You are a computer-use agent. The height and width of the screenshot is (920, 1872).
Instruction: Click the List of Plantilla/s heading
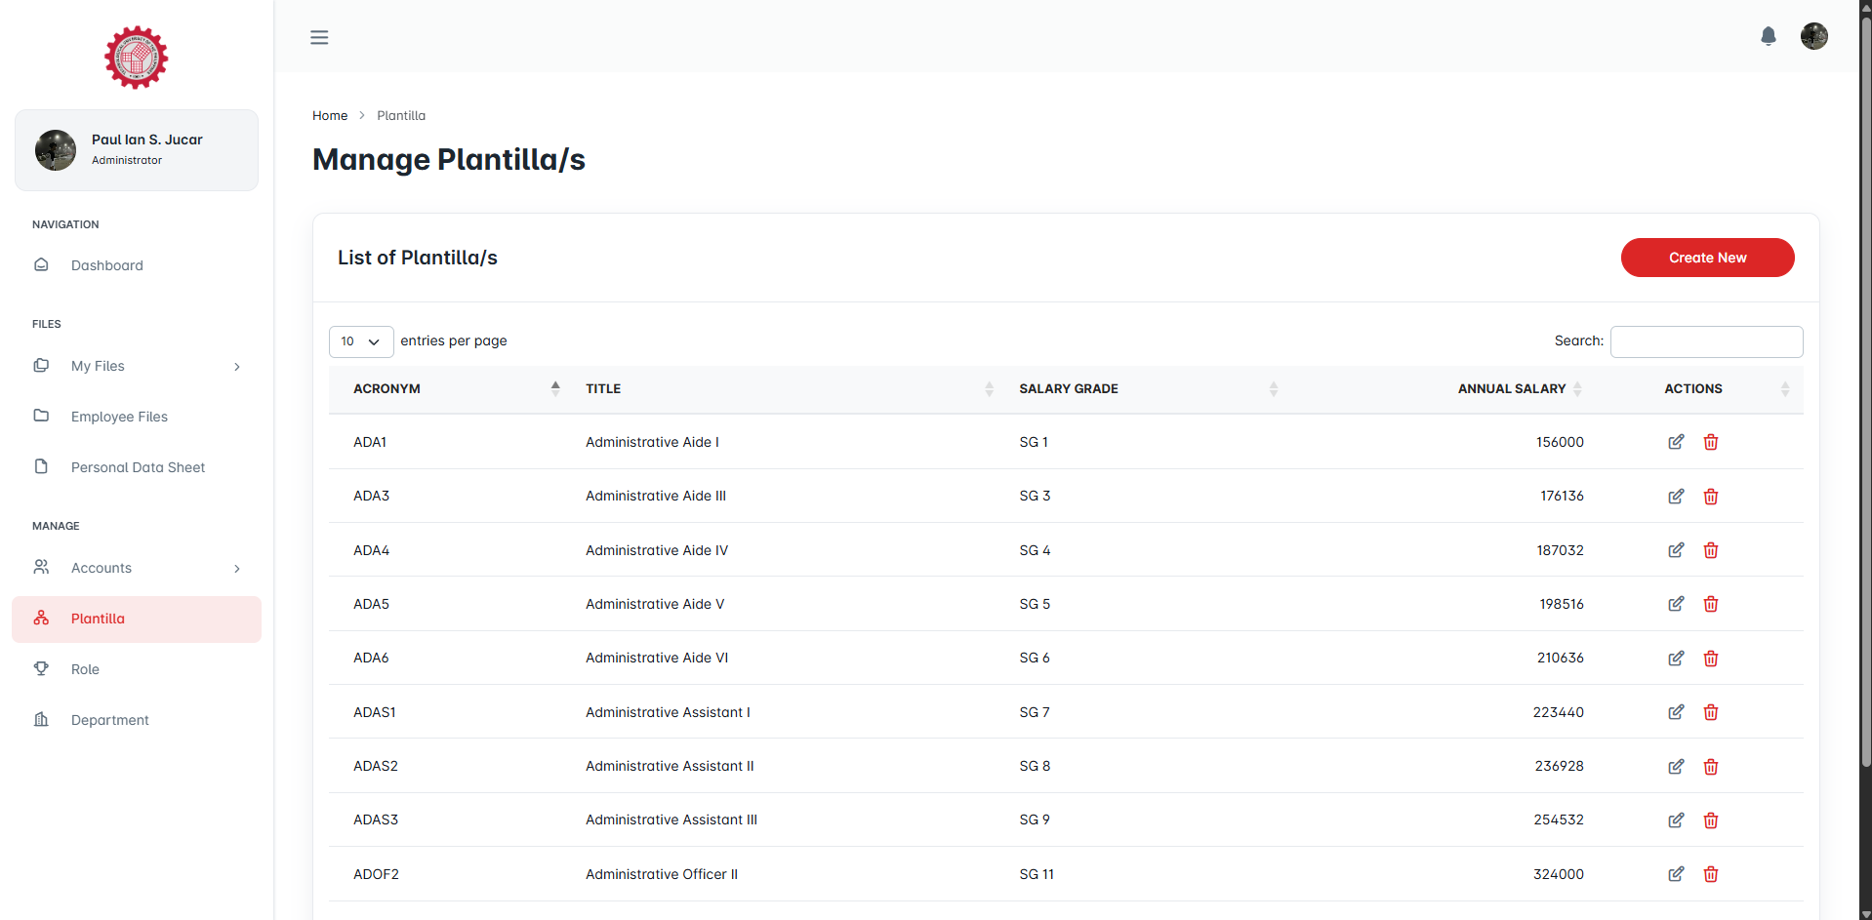418,258
